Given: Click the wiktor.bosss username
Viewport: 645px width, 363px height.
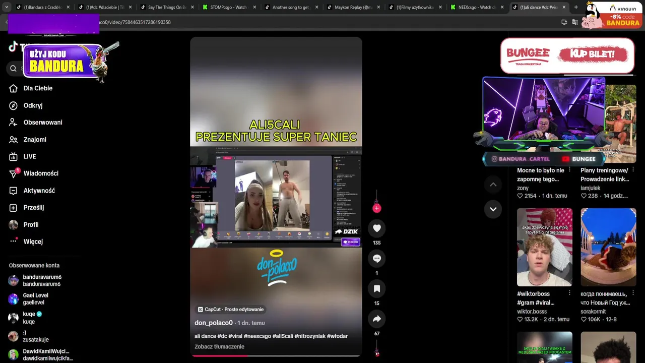Looking at the screenshot, I should pyautogui.click(x=532, y=312).
